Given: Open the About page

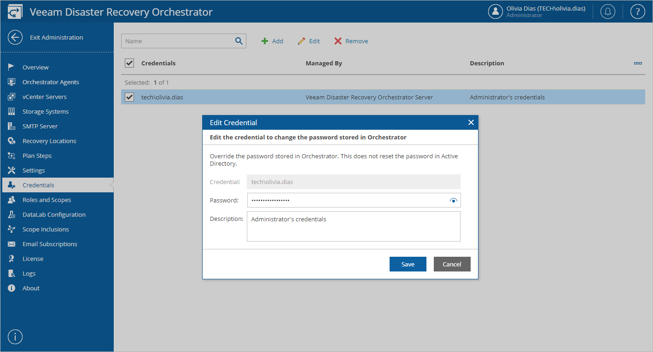Looking at the screenshot, I should 31,288.
